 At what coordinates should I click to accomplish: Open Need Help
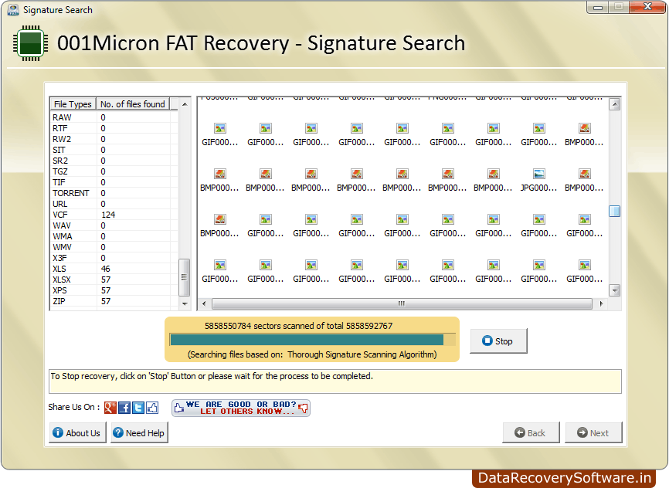click(x=139, y=432)
